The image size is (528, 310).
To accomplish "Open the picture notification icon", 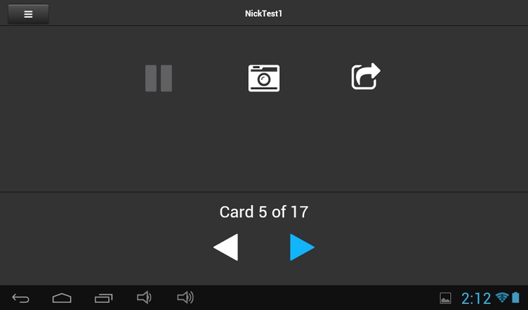I will (x=445, y=298).
